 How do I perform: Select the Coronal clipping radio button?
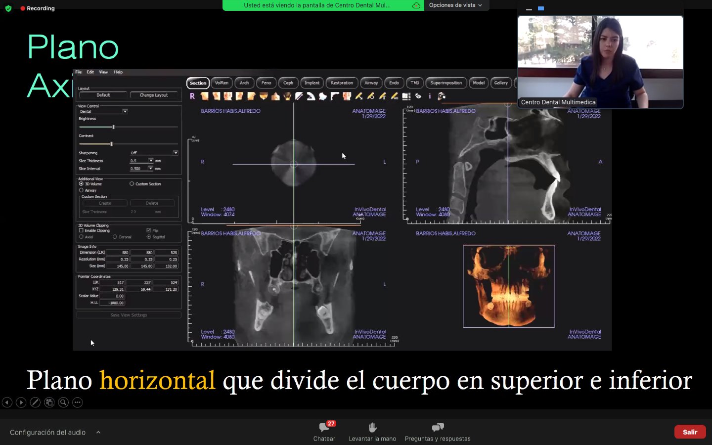point(115,237)
